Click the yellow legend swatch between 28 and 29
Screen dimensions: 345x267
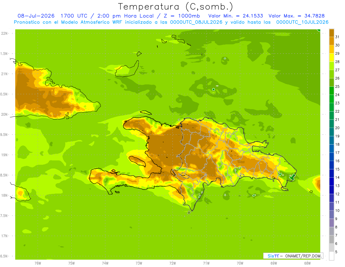(x=331, y=58)
